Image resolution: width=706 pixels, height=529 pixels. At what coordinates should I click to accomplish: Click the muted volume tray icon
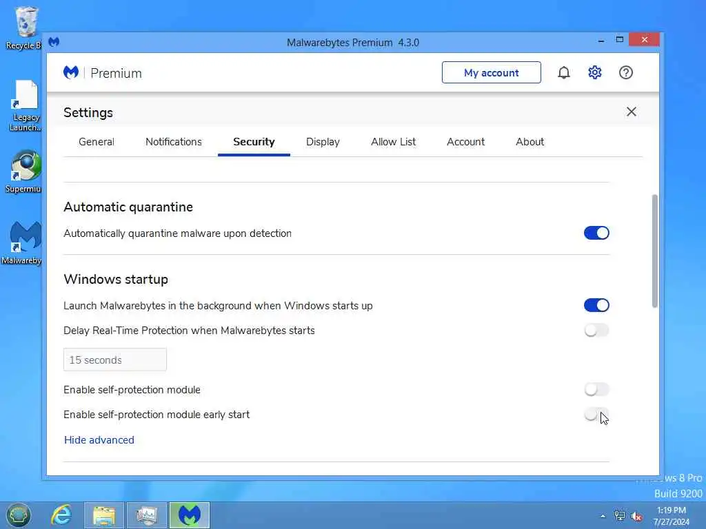click(636, 517)
